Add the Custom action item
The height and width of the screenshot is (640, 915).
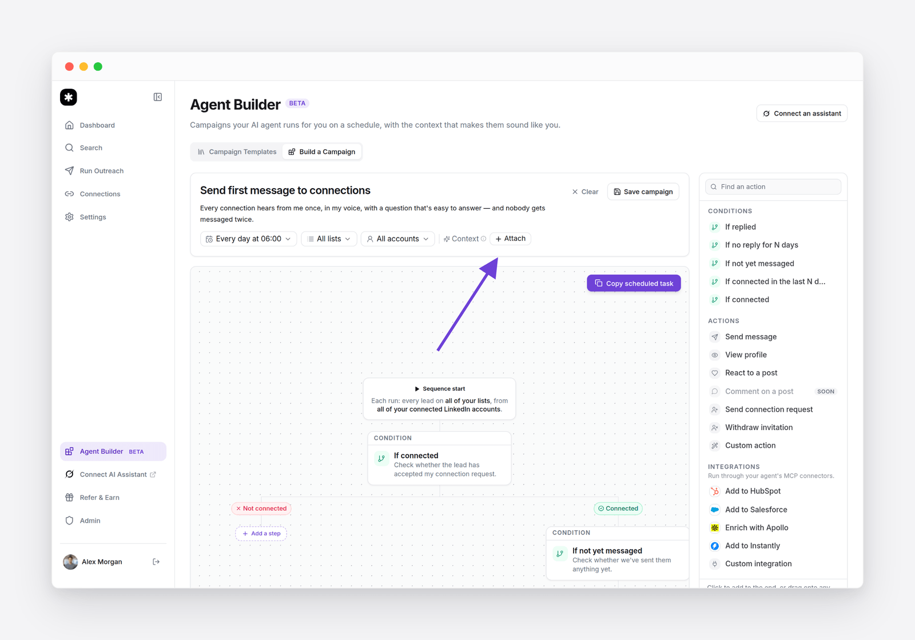click(x=773, y=446)
